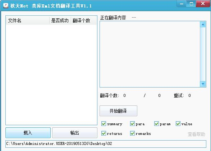Click inside the translation content text area
Image resolution: width=211 pixels, height=151 pixels.
[150, 54]
